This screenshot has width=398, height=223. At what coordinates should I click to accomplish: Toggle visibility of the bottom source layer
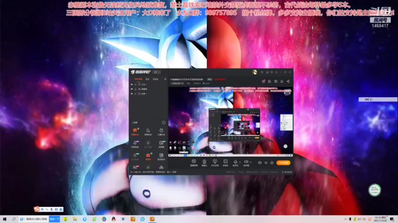pos(132,94)
